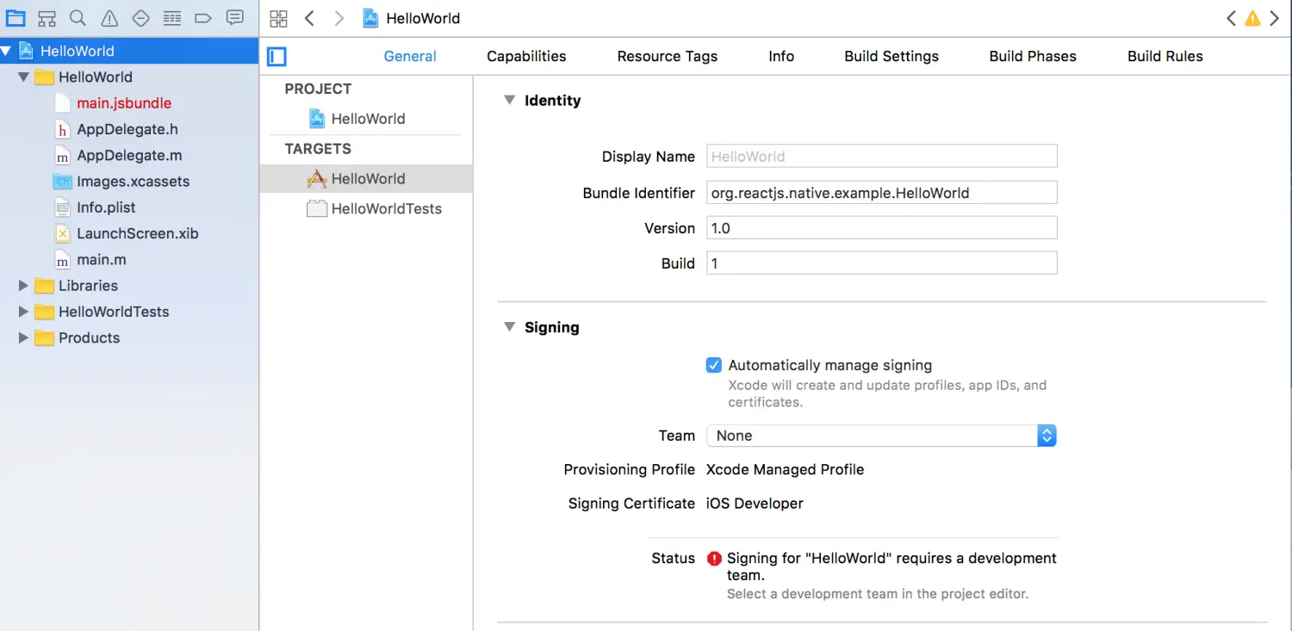
Task: Click the Build field showing 1
Action: tap(882, 263)
